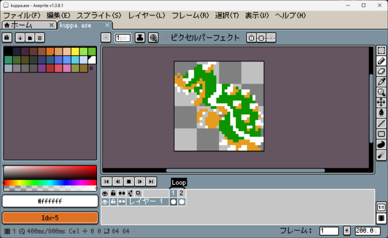This screenshot has height=238, width=388.
Task: Toggle the ピクセルパーフェクト checkbox
Action: (165, 38)
